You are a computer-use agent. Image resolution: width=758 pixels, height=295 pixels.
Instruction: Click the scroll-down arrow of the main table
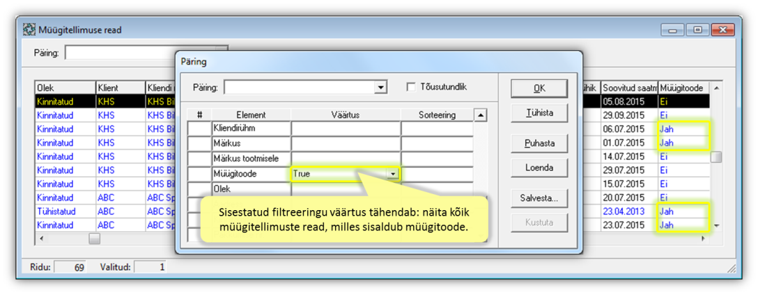716,225
